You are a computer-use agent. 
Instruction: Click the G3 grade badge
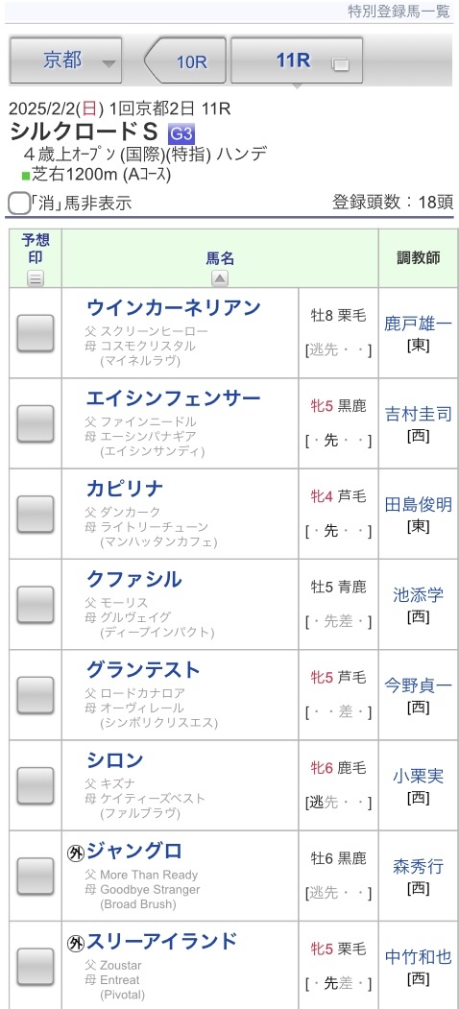point(181,133)
